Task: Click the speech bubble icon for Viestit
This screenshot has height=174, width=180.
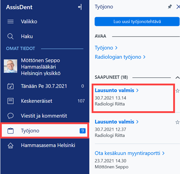Action: (x=10, y=116)
